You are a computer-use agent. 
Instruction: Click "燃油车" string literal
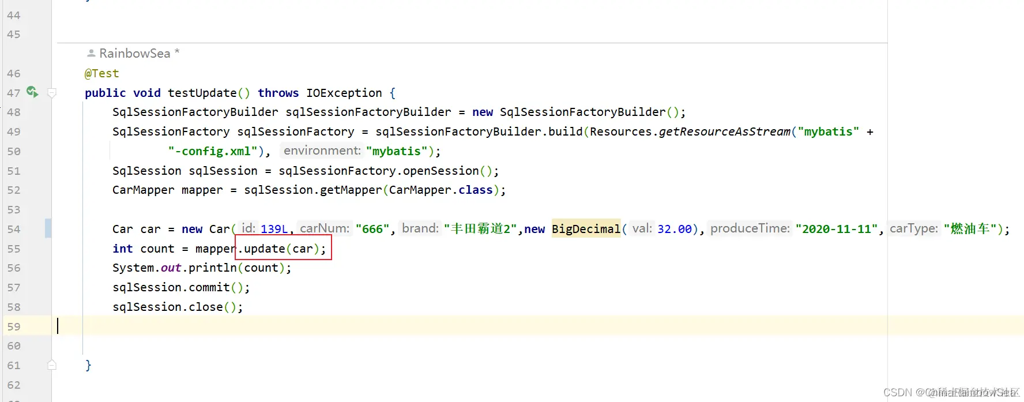click(x=970, y=229)
